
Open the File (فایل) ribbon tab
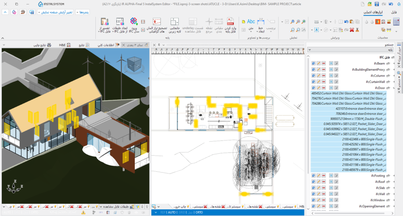pos(394,12)
